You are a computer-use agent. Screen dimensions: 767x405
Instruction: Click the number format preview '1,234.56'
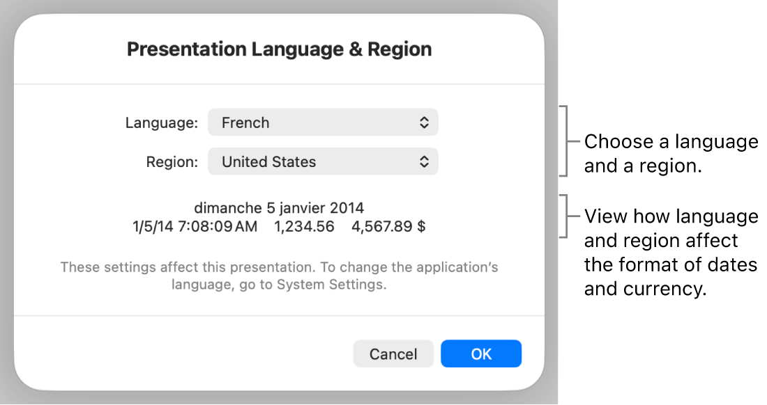click(305, 225)
